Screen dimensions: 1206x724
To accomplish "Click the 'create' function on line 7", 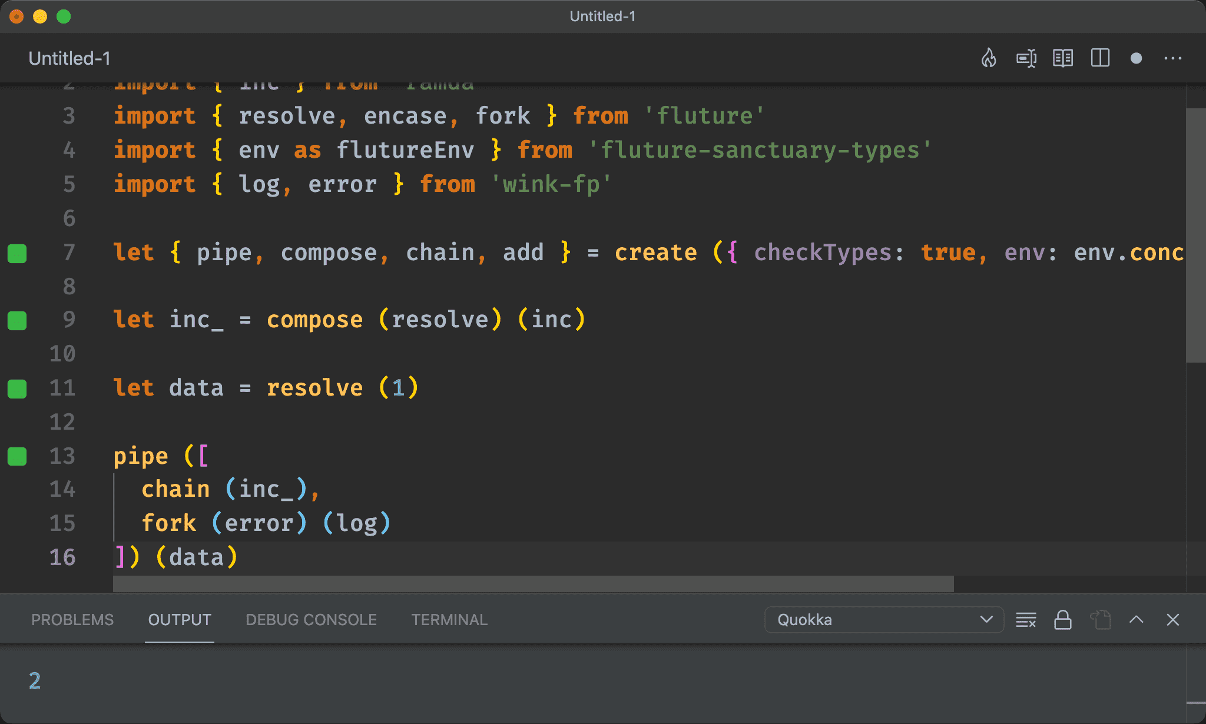I will 656,253.
